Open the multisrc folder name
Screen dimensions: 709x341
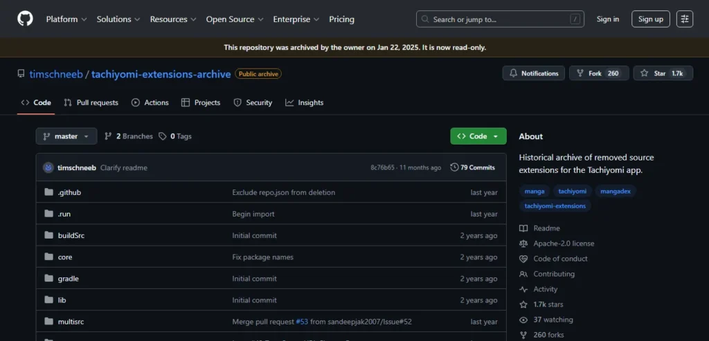click(71, 322)
